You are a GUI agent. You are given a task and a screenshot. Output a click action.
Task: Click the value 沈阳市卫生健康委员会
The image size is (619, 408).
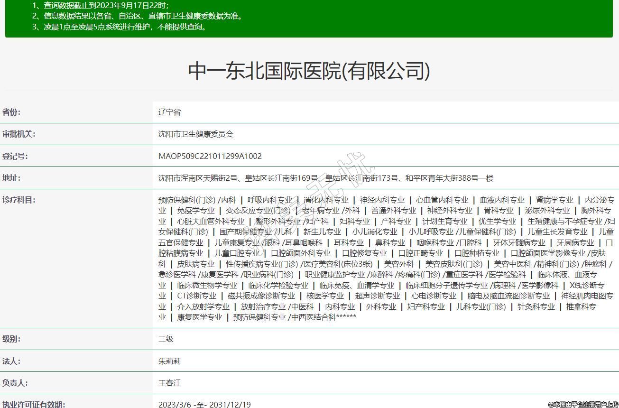pyautogui.click(x=195, y=134)
